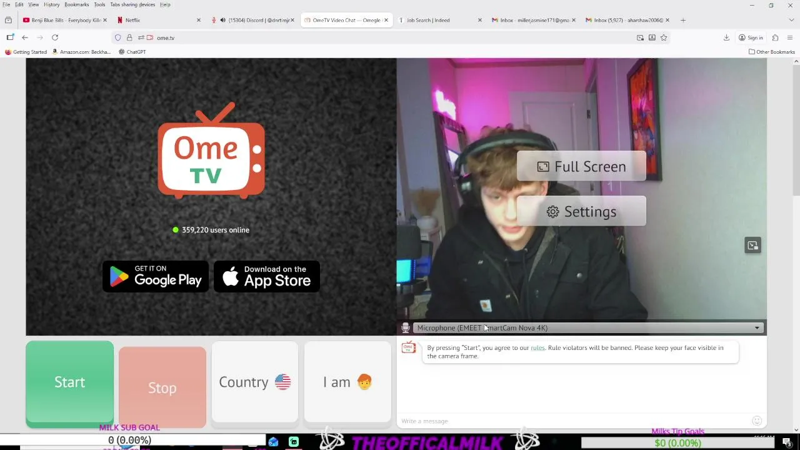Screen dimensions: 800x450
Task: Open the rules link in chat
Action: 537,347
